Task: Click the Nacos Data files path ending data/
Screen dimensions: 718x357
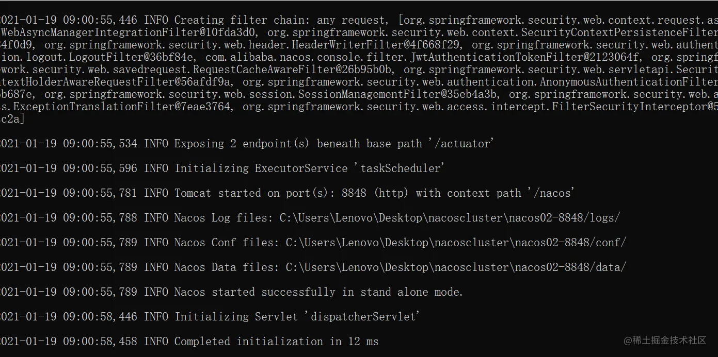Action: [456, 267]
